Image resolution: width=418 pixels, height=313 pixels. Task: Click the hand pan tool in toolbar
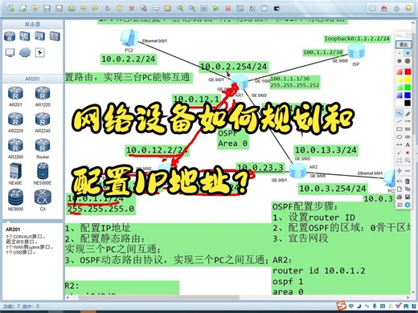click(120, 9)
